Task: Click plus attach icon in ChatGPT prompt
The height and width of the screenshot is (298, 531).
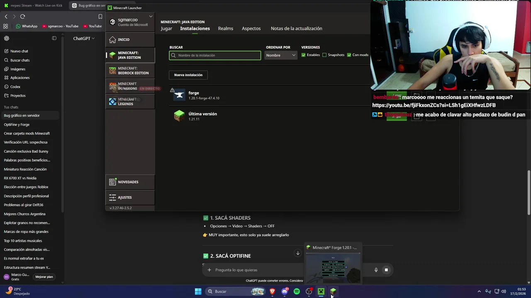Action: click(209, 270)
